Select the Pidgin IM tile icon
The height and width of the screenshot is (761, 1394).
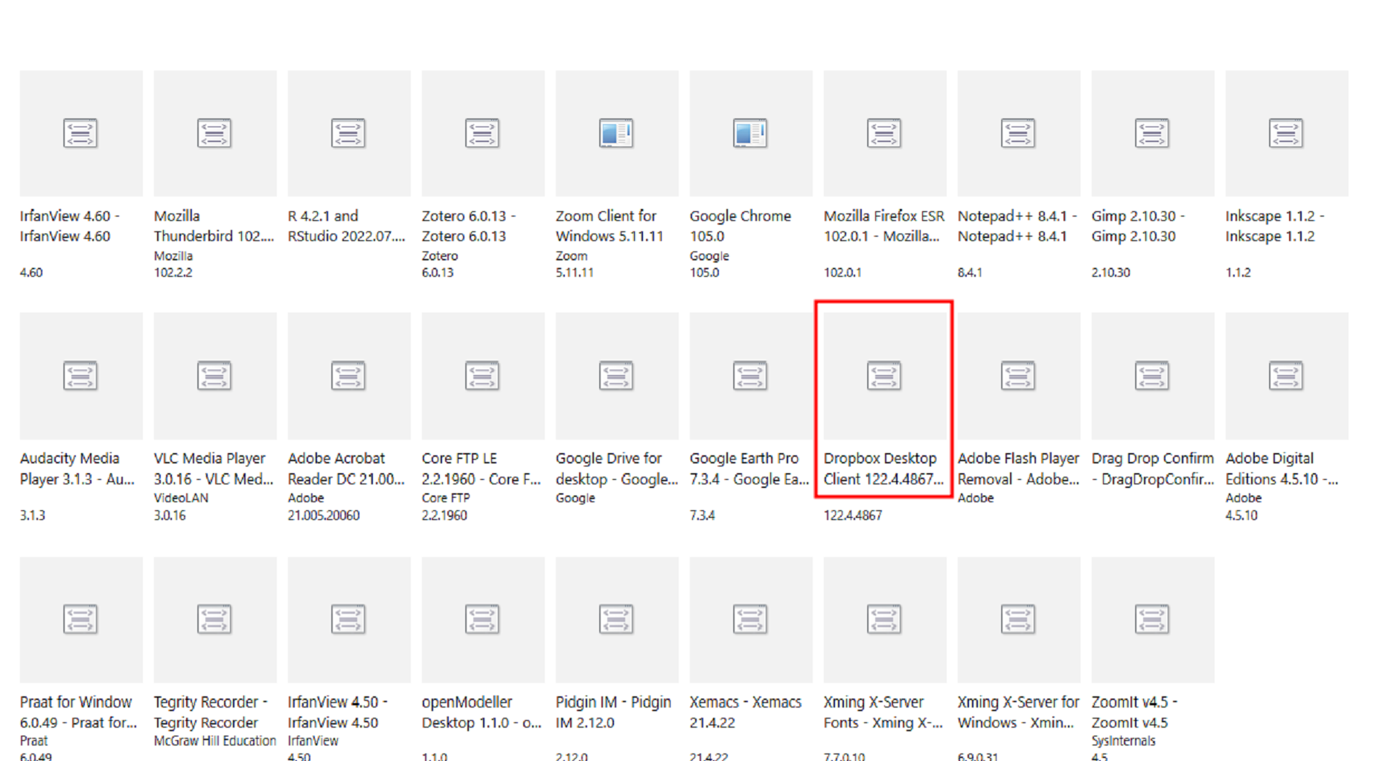pyautogui.click(x=616, y=619)
